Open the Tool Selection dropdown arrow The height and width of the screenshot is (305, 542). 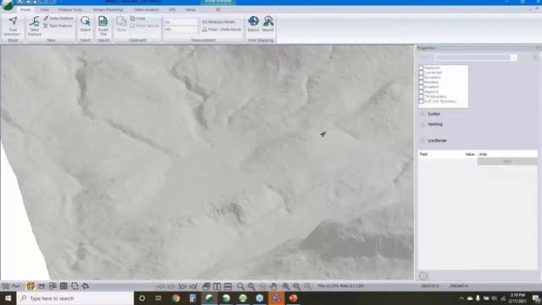coord(21,34)
